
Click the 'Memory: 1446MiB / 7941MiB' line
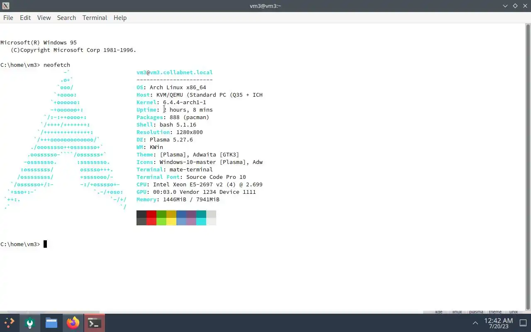178,199
